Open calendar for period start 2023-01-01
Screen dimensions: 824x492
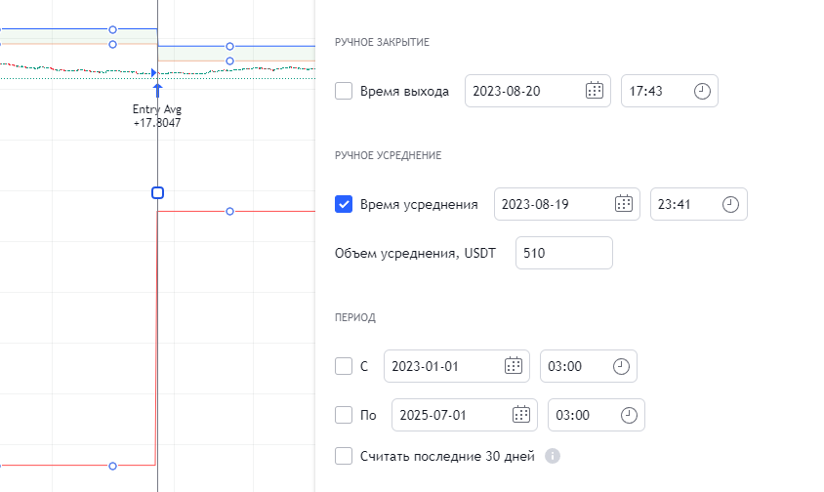coord(513,366)
